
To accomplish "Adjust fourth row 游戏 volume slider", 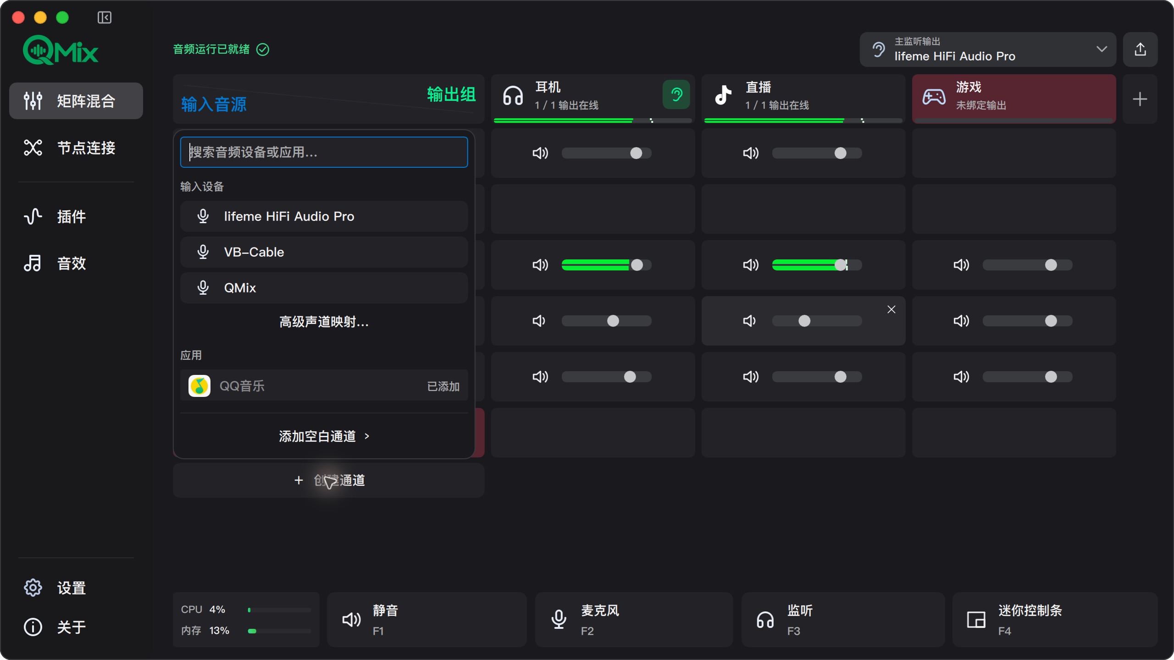I will click(x=1027, y=321).
